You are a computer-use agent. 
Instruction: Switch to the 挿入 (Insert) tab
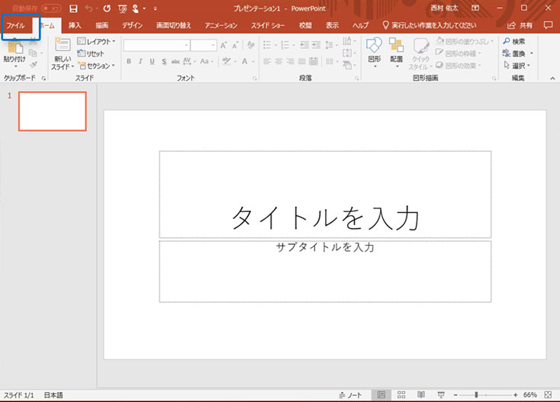75,25
